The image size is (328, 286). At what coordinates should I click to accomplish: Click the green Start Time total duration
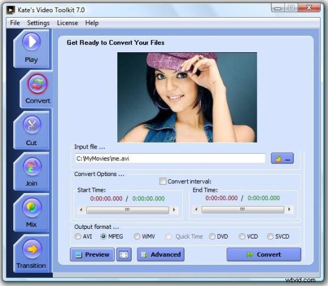point(149,199)
